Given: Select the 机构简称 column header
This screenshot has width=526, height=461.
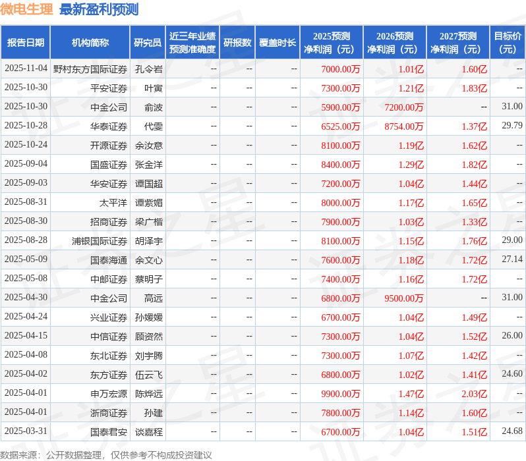Looking at the screenshot, I should pyautogui.click(x=90, y=43).
